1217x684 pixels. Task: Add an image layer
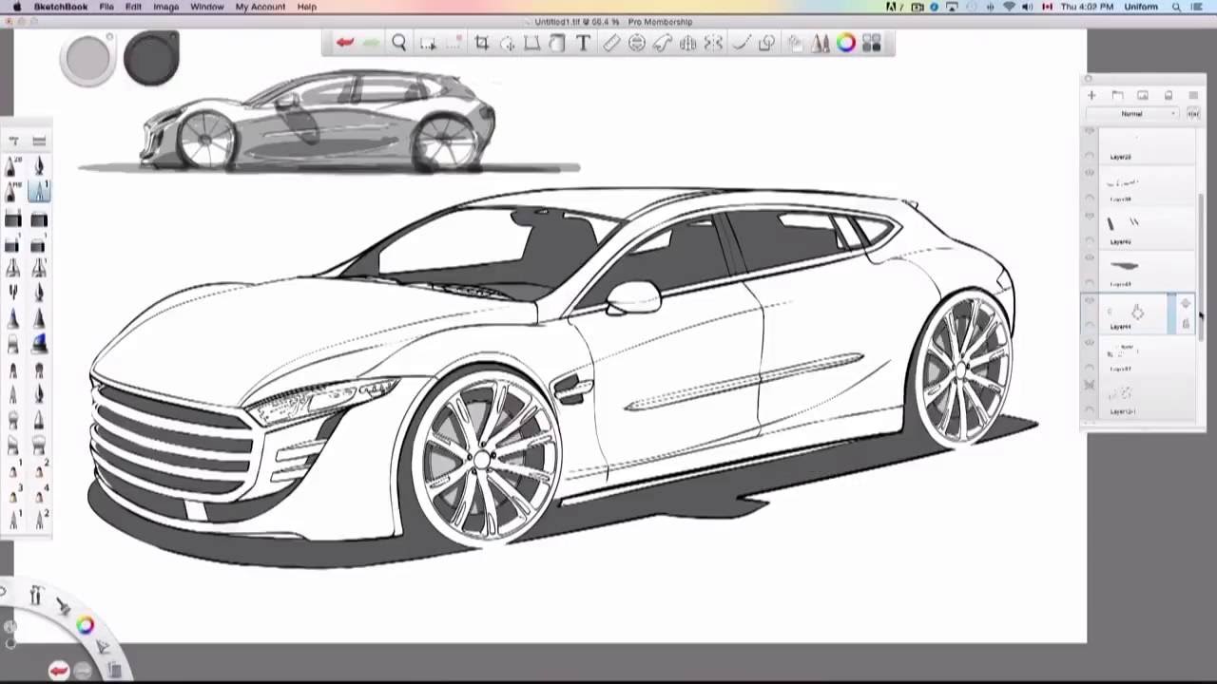tap(1142, 95)
